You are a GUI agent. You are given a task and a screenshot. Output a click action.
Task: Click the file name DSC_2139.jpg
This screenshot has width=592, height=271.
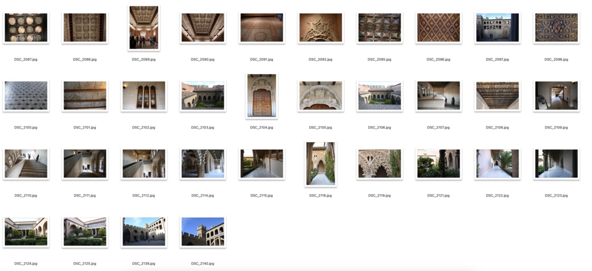pyautogui.click(x=143, y=263)
